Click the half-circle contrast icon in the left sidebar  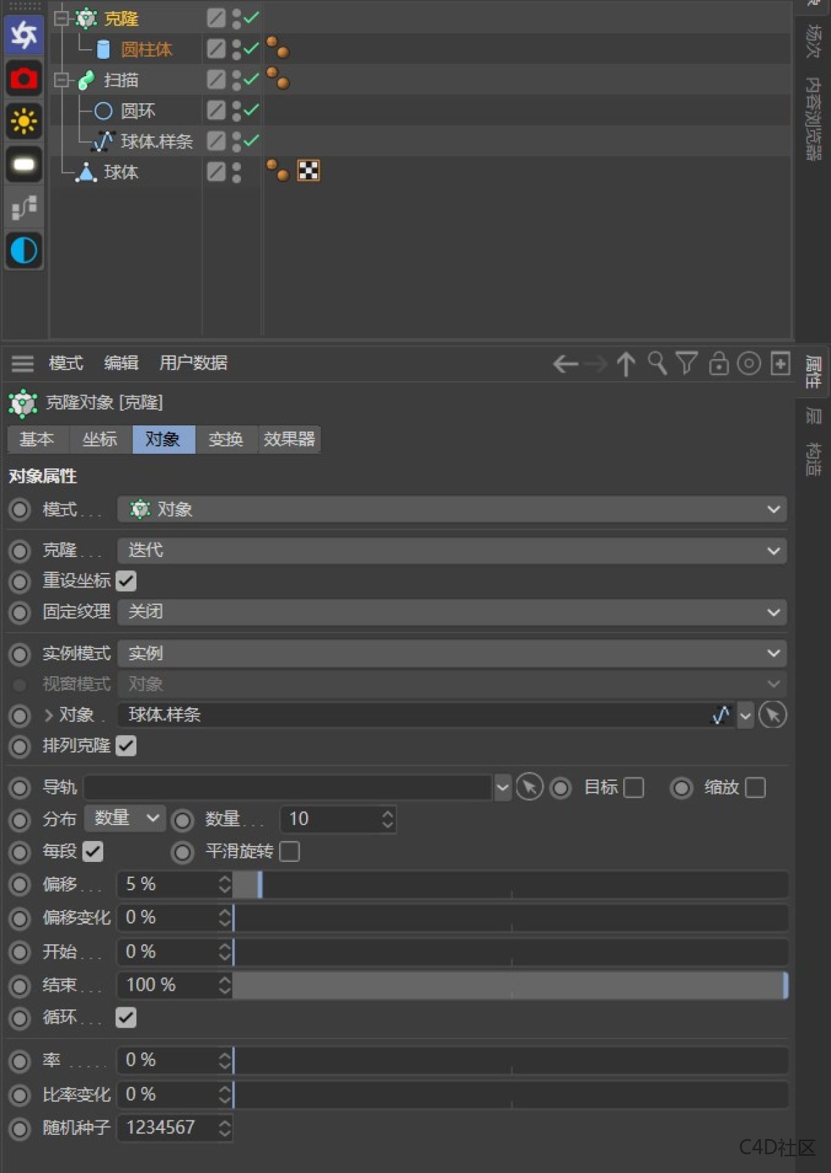click(24, 250)
